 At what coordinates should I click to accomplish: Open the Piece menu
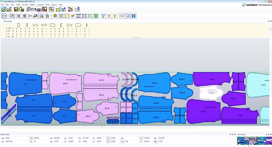coord(18,5)
